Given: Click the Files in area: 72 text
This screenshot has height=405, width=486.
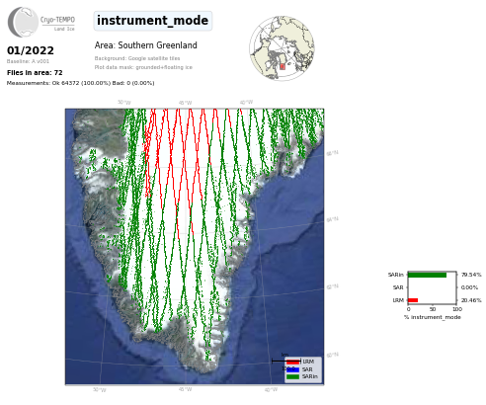Looking at the screenshot, I should click(x=35, y=73).
